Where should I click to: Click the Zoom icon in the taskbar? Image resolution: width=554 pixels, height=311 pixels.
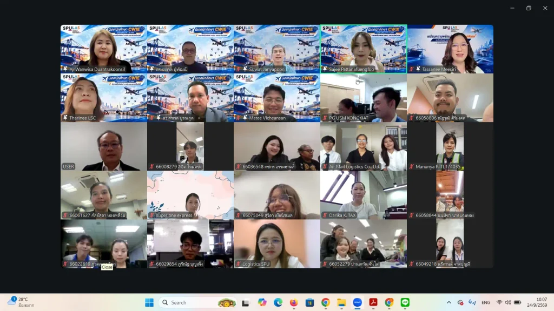pyautogui.click(x=357, y=302)
